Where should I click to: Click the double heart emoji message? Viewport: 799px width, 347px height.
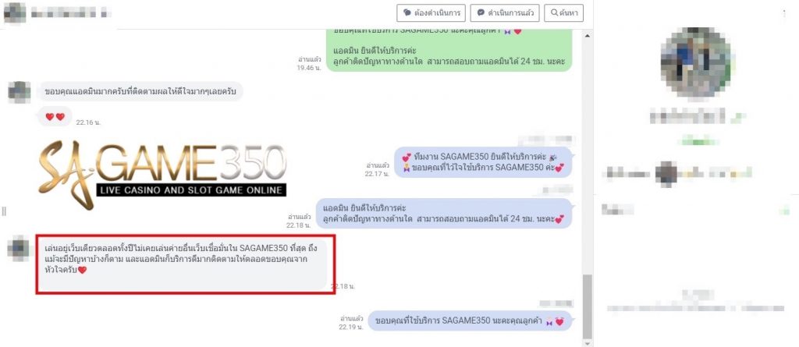click(55, 117)
